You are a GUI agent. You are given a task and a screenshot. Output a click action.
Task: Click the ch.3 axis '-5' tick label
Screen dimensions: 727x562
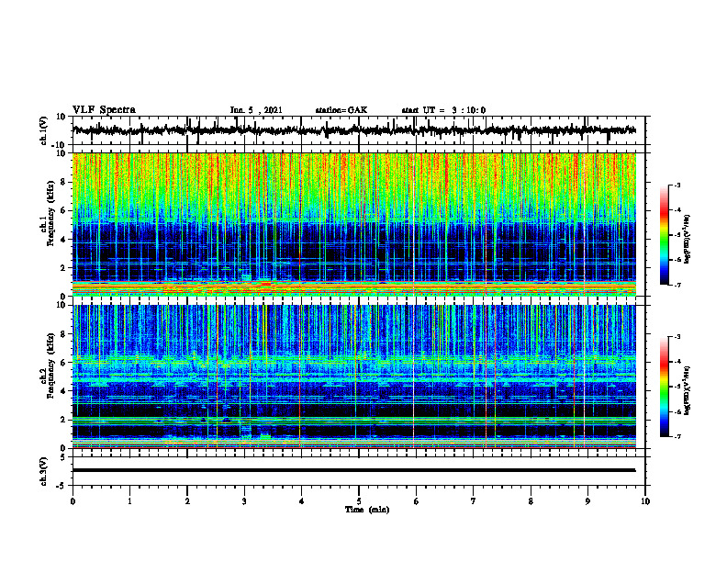pos(62,486)
